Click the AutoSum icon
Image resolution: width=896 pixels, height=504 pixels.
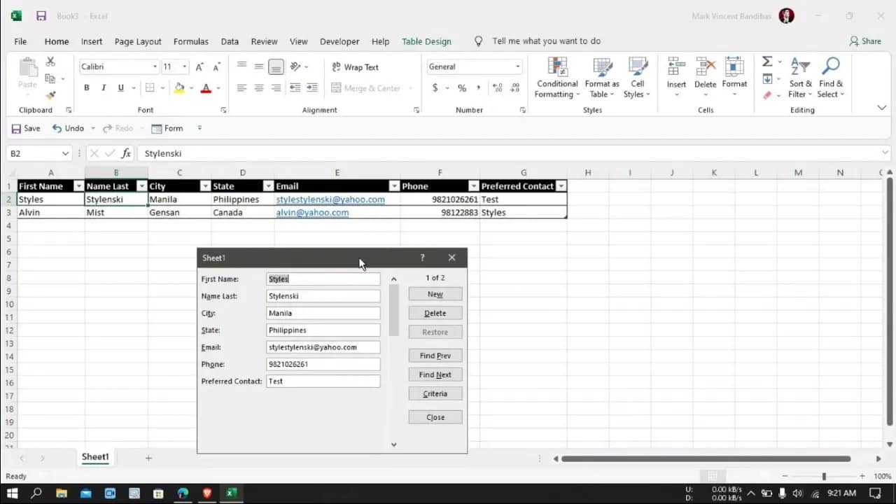[769, 62]
